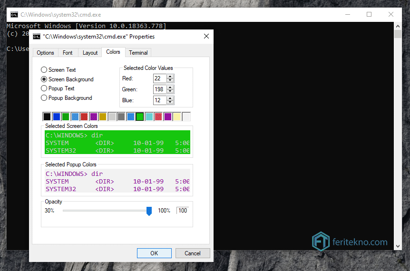This screenshot has width=410, height=271.
Task: Select the Screen Text radio button
Action: tap(44, 70)
